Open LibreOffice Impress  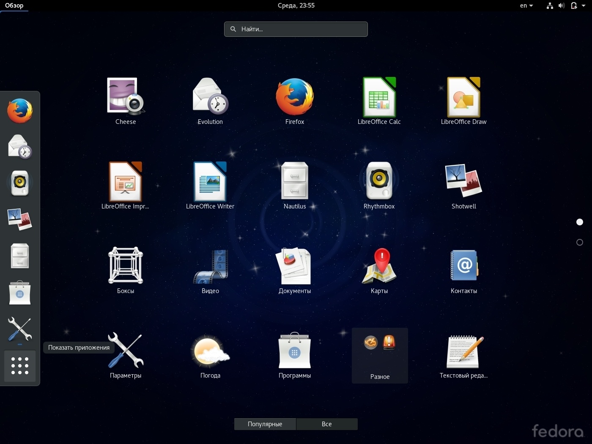pos(126,186)
